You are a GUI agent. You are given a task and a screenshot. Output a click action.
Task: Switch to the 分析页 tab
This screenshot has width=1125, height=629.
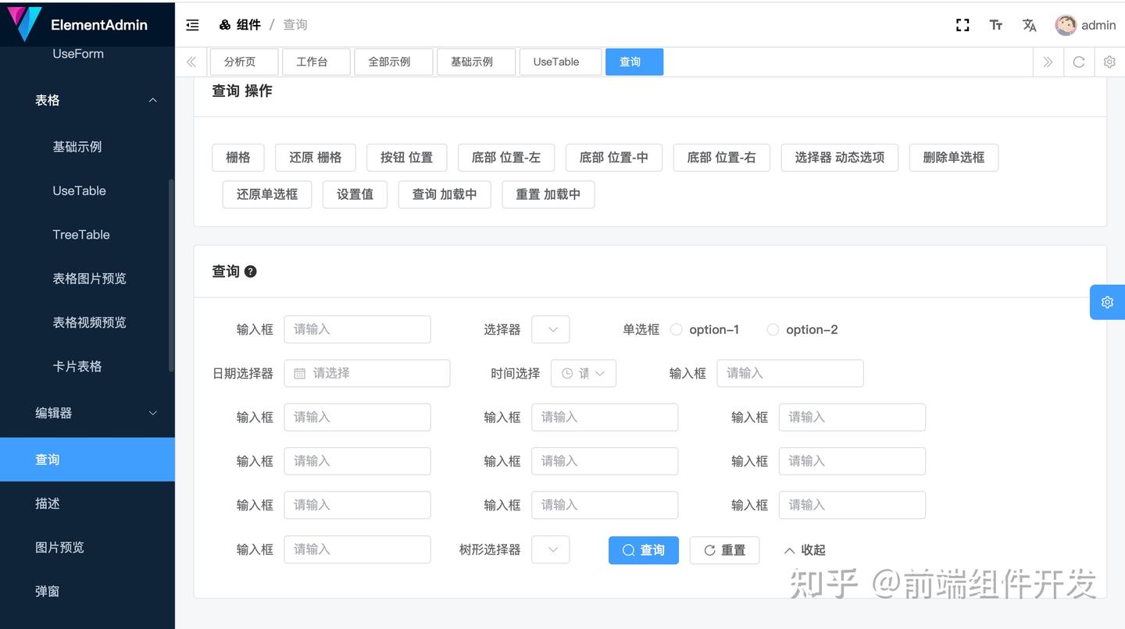[x=243, y=62]
